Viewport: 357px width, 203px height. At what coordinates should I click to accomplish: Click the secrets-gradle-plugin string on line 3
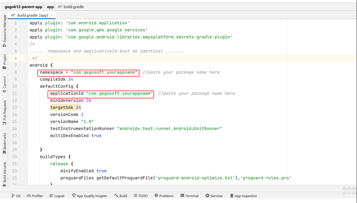(149, 37)
